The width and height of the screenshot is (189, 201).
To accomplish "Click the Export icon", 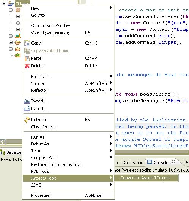I will [x=27, y=108].
